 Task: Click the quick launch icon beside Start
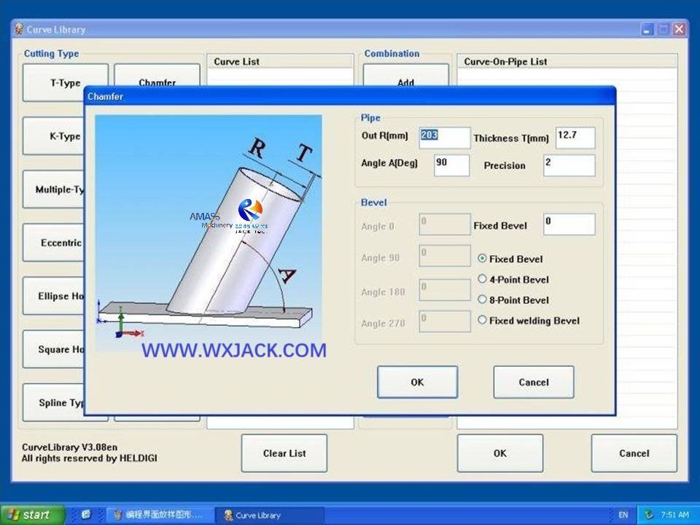coord(86,515)
